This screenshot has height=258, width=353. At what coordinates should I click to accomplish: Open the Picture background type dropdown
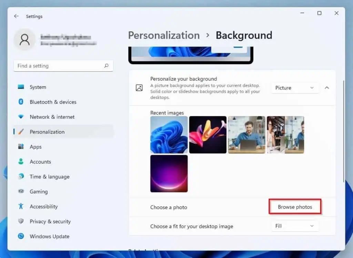pyautogui.click(x=295, y=88)
